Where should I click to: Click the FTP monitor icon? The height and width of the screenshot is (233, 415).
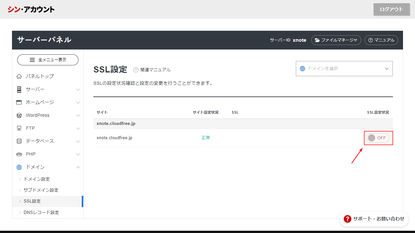(19, 128)
